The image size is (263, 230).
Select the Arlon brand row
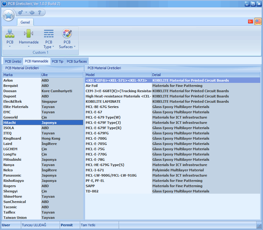pos(43,80)
